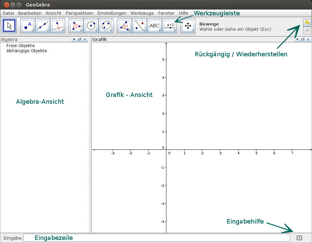Pick the circle with center tool

click(91, 26)
